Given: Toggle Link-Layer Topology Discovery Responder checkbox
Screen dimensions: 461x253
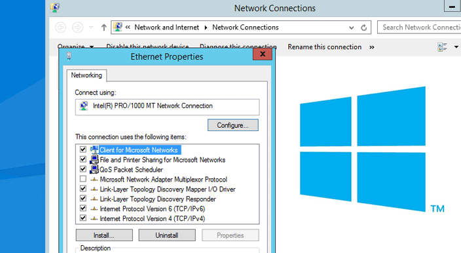Looking at the screenshot, I should point(83,199).
